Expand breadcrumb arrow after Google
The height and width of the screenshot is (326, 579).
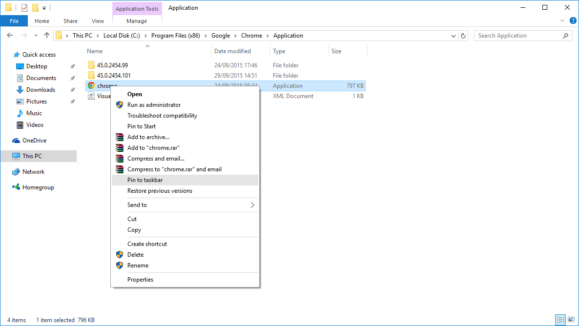coord(236,36)
